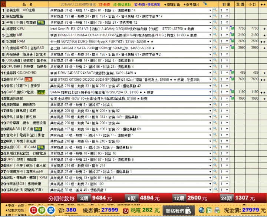Click the 7750 unit price for CPU
Viewport: 267px width, 217px height.
click(x=242, y=28)
